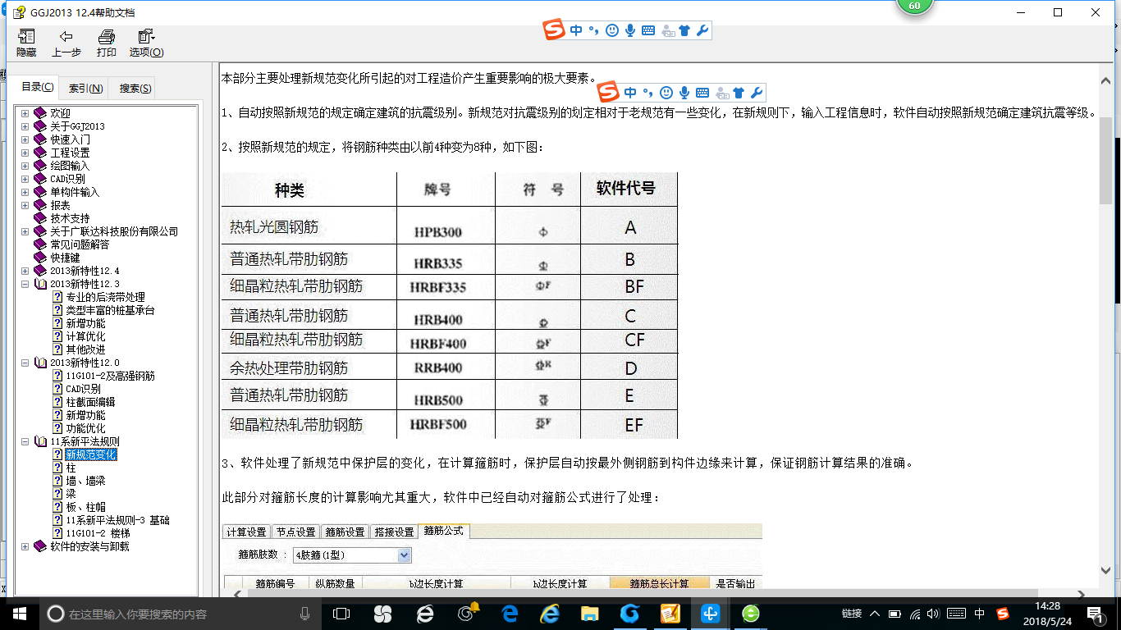
Task: Launch Microsoft Edge from the taskbar
Action: click(x=509, y=613)
